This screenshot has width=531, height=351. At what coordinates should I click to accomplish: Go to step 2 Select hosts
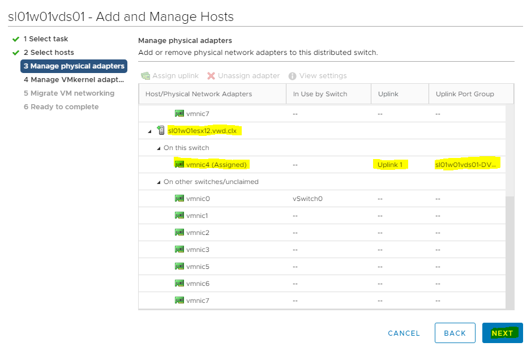[x=49, y=53]
